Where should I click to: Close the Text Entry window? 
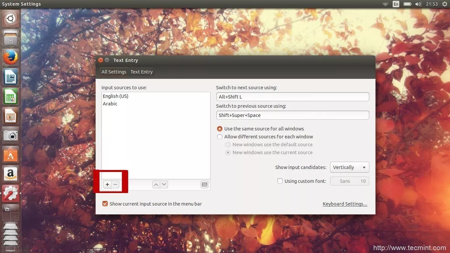click(x=101, y=60)
